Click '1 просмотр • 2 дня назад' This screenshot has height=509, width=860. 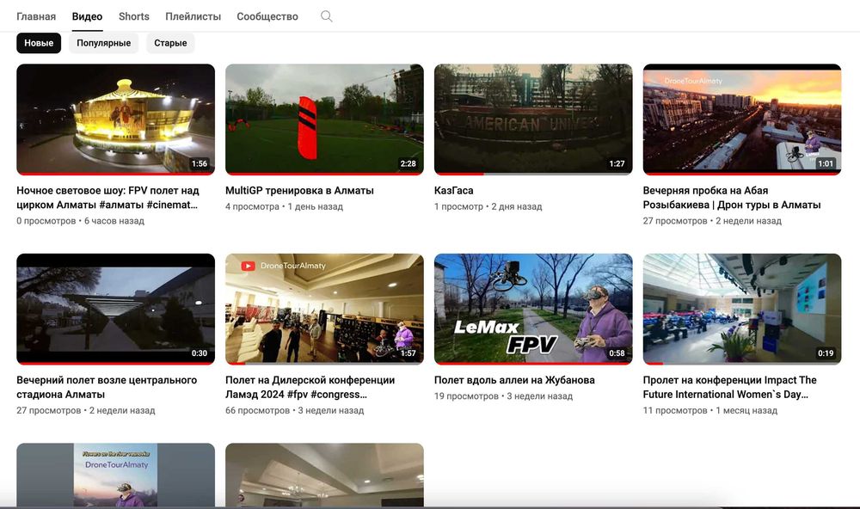(x=488, y=206)
